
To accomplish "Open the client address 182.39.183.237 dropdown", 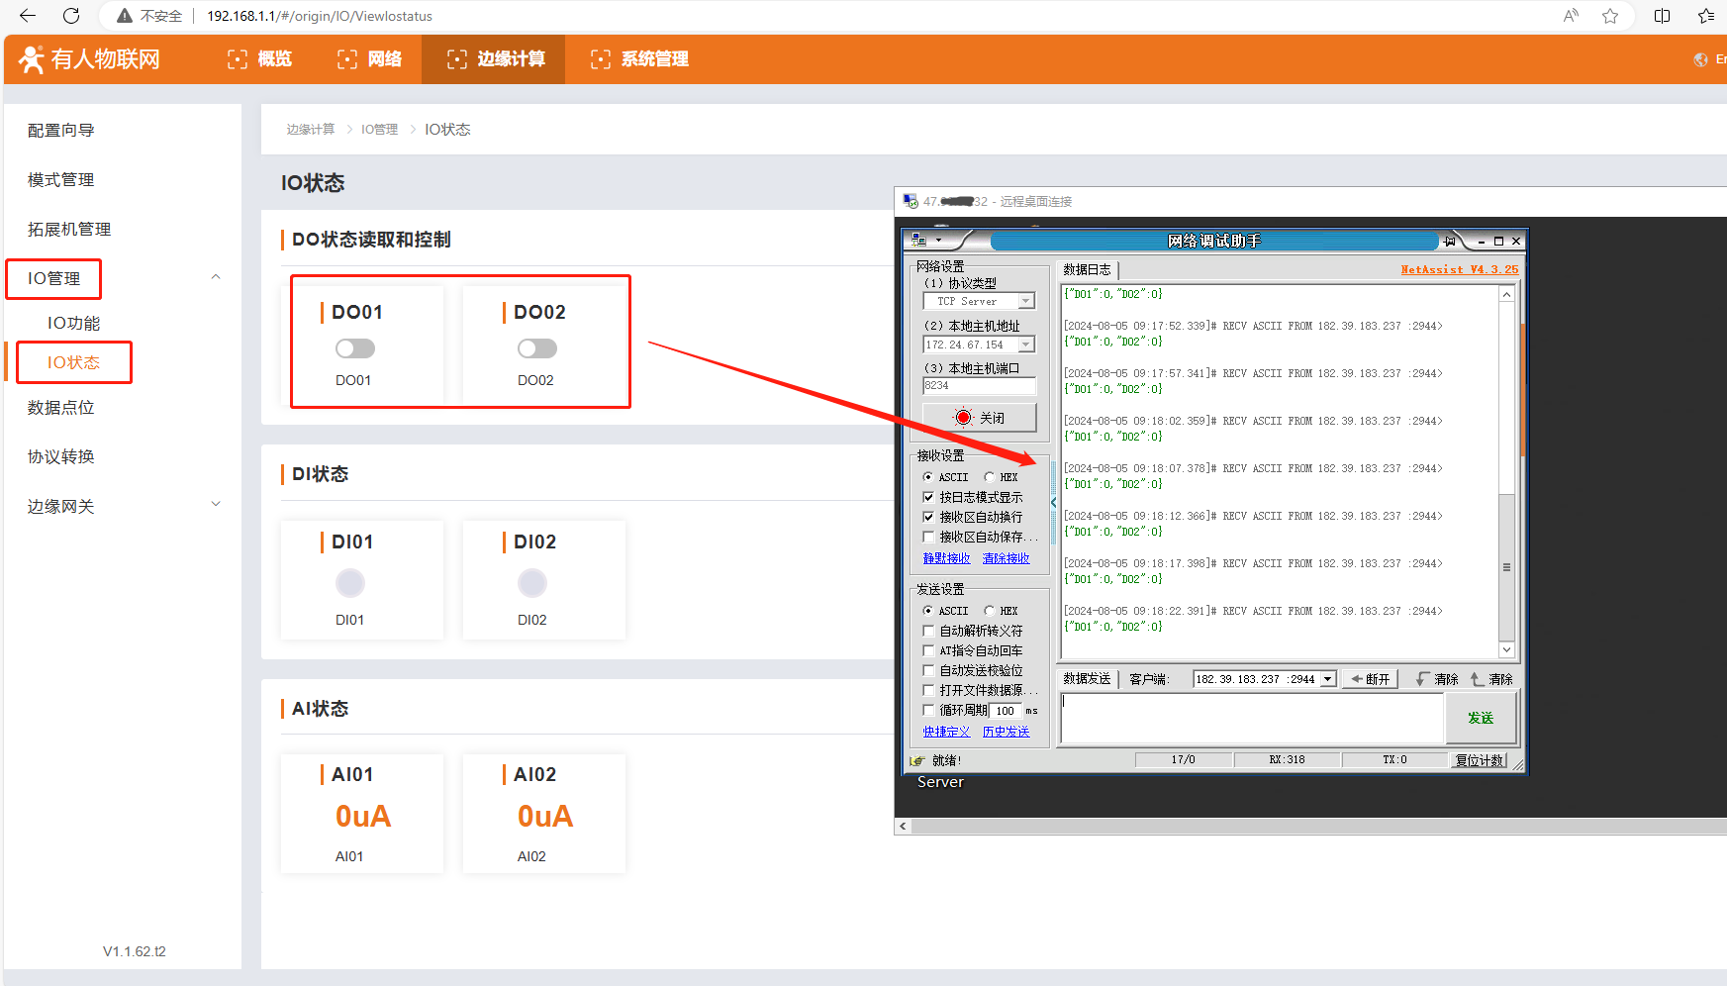I will click(1328, 679).
